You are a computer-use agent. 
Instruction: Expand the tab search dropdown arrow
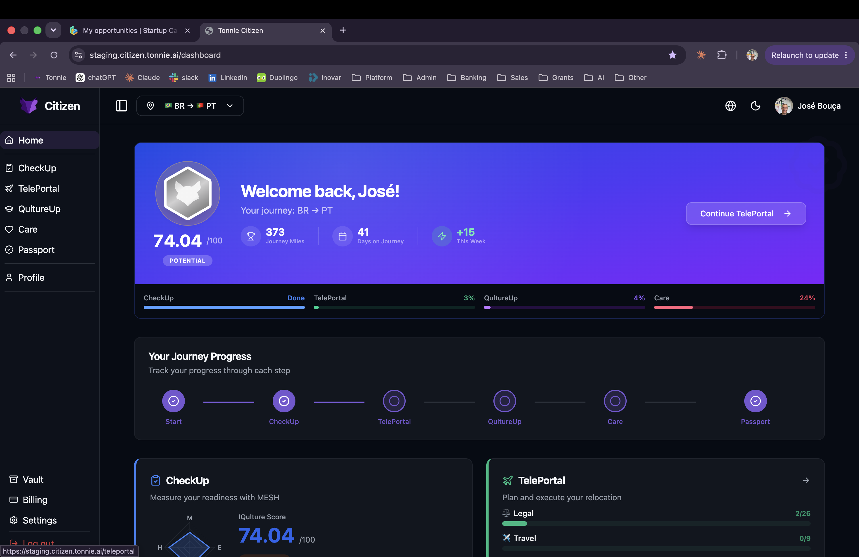click(53, 30)
